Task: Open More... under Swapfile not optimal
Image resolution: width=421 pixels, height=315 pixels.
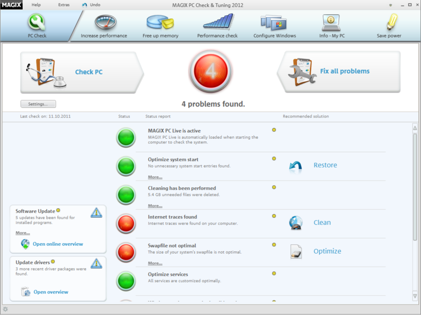Action: 155,264
